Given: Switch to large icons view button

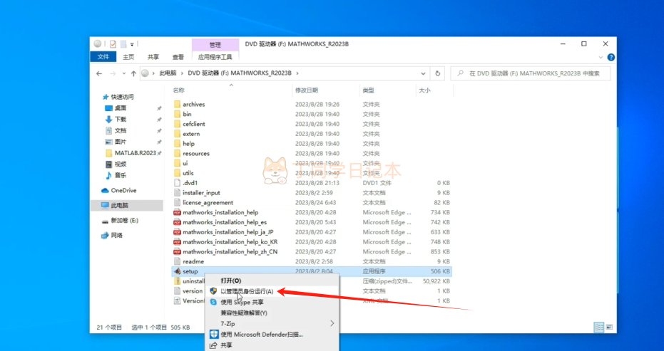Looking at the screenshot, I should coord(609,327).
